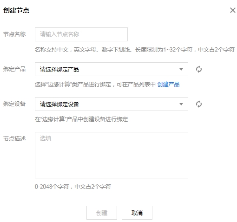237x222 pixels.
Task: Click the 绑定设备 label
Action: 14,104
